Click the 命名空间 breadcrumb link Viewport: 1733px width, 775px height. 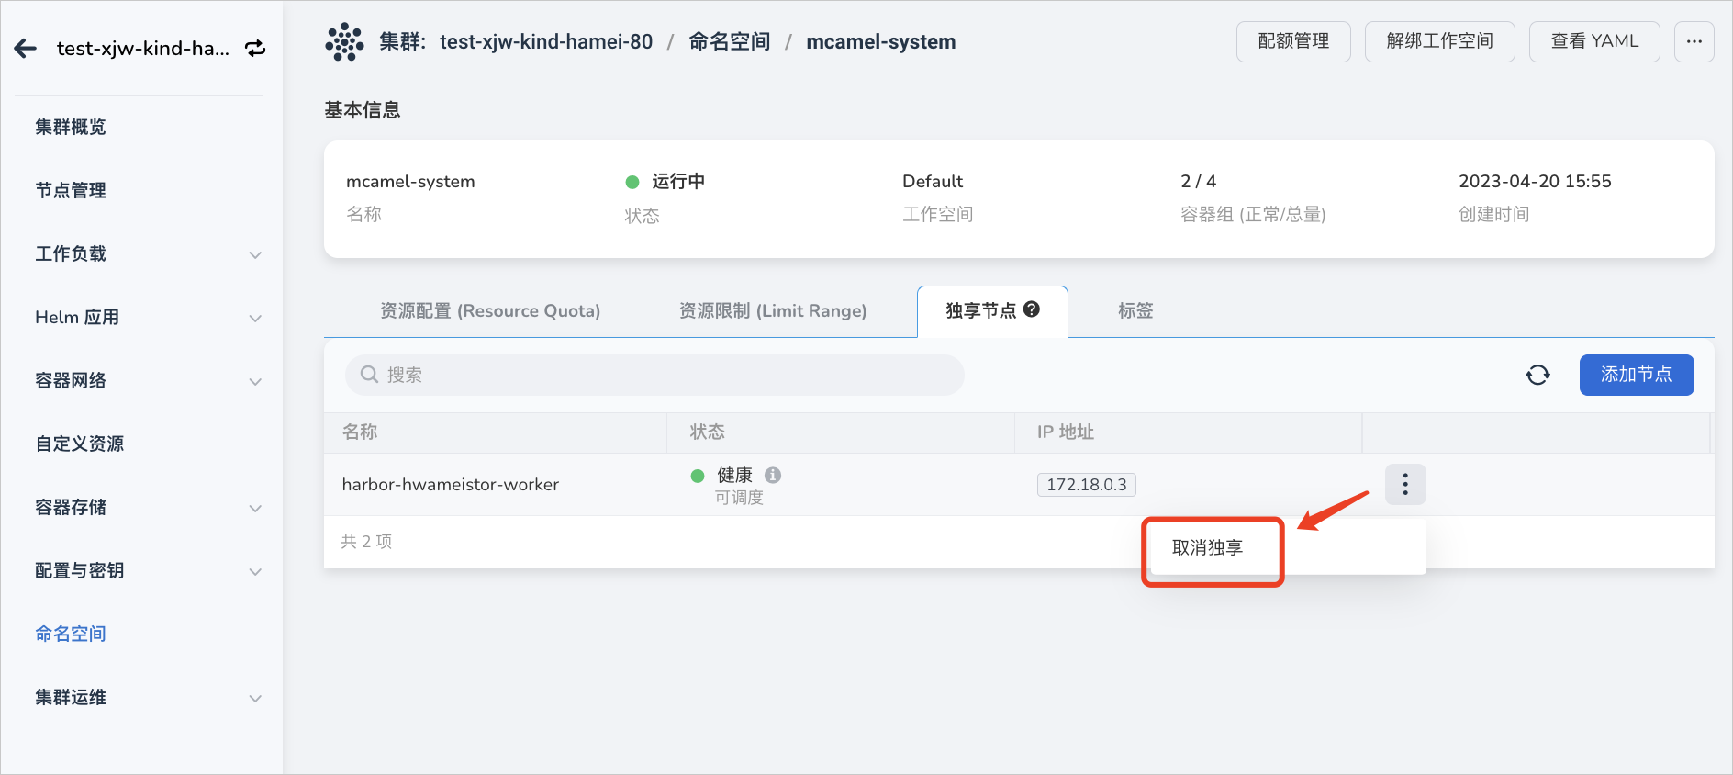pos(730,42)
